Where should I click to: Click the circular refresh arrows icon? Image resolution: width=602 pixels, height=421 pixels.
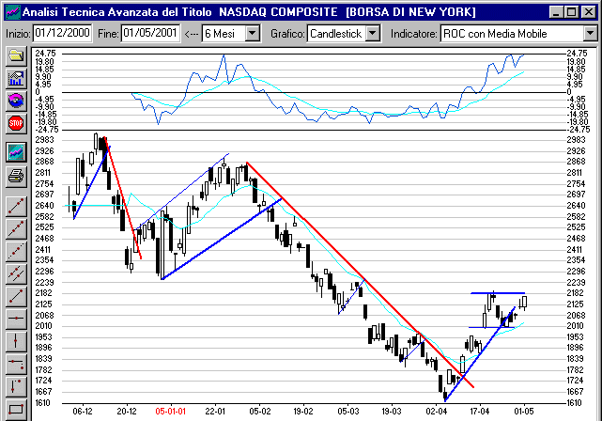coord(16,101)
